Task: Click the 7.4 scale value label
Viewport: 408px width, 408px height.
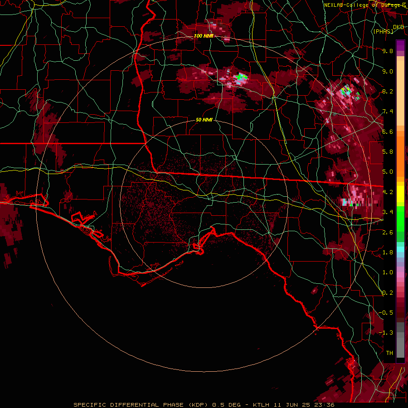Action: [x=388, y=112]
